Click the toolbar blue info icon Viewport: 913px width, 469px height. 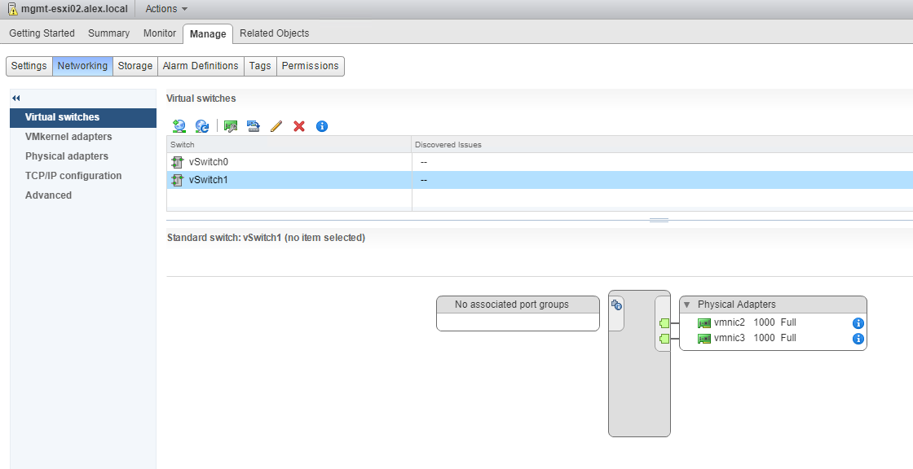coord(322,126)
